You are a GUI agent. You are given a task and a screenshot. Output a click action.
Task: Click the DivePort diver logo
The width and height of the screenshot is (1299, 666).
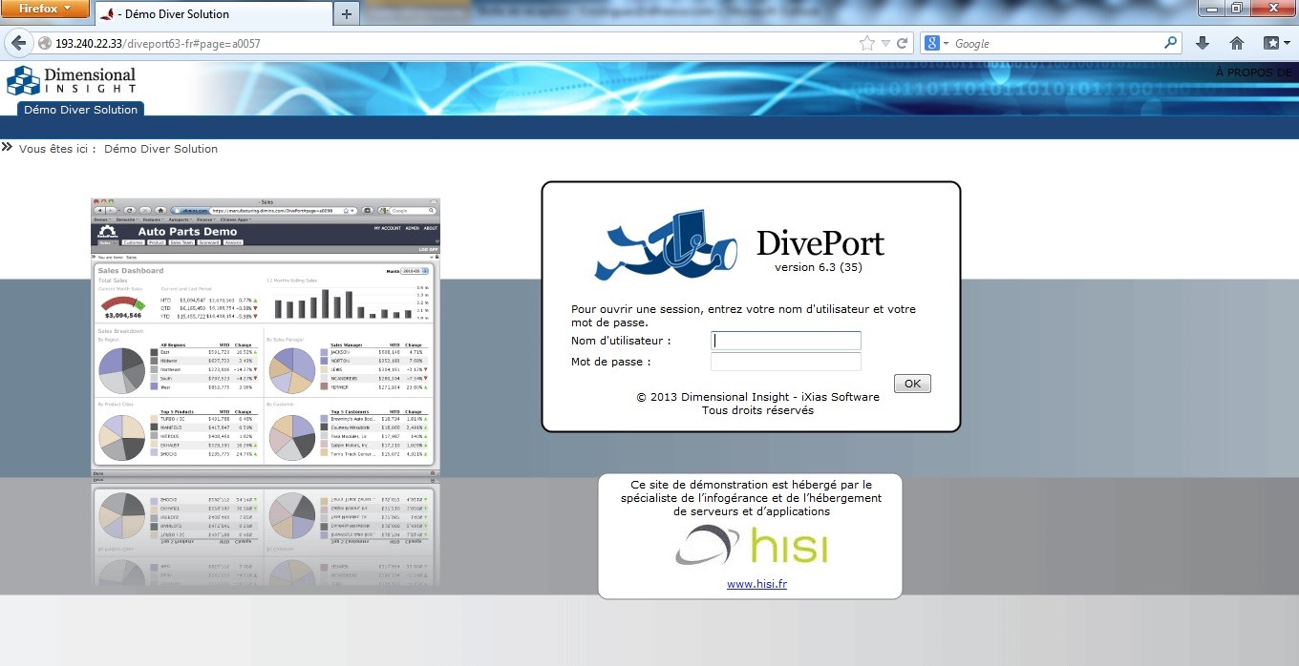point(667,245)
